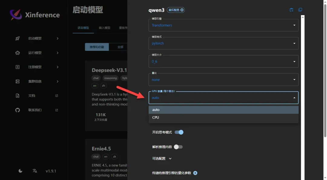The width and height of the screenshot is (327, 180).
Task: Open the GitHub icon for 联系我们
Action: click(x=18, y=110)
